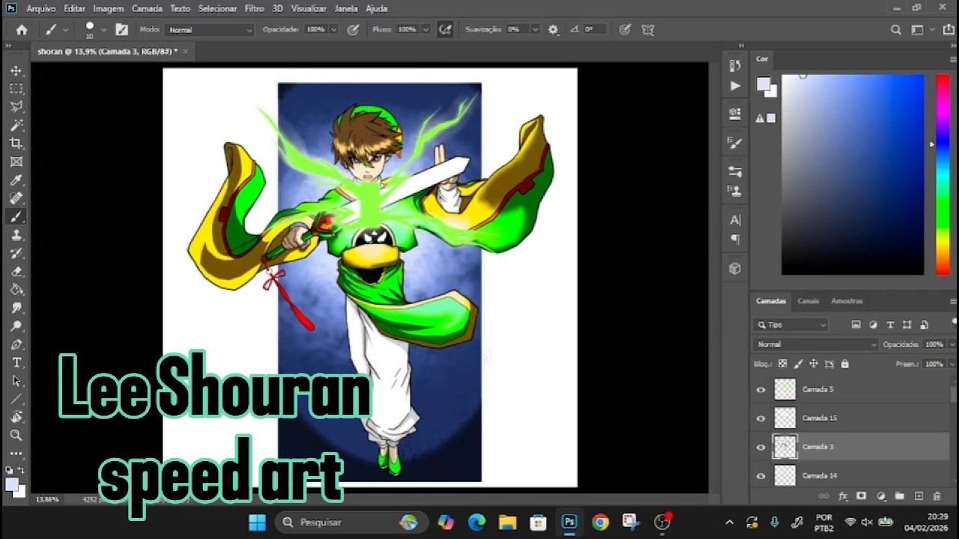
Task: Open the Fluxo dropdown arrow
Action: tap(426, 30)
